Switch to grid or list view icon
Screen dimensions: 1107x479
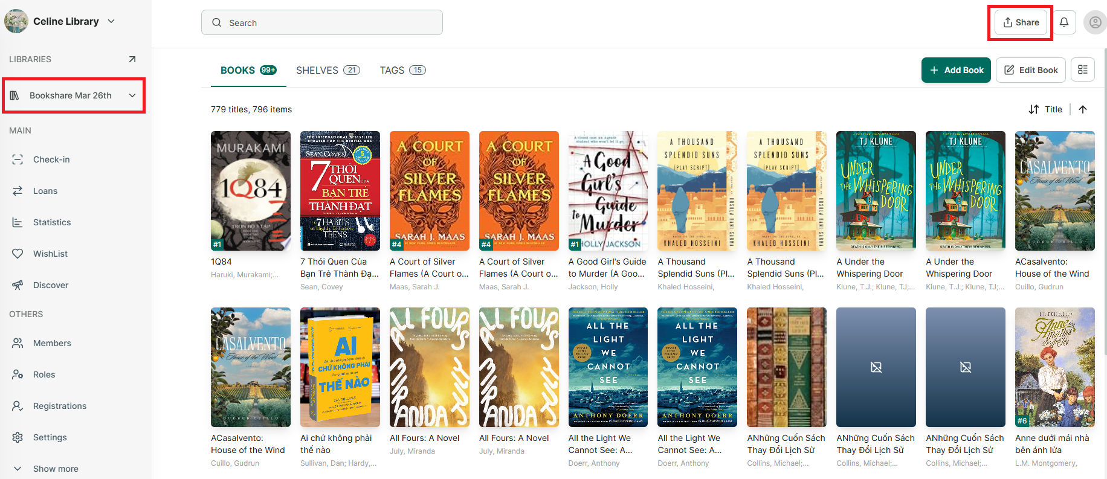1083,70
